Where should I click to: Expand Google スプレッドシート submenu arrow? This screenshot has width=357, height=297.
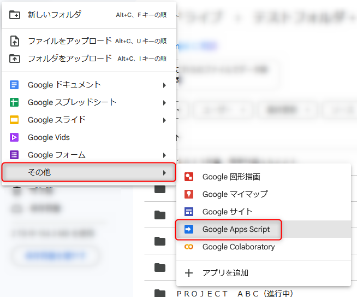(164, 103)
